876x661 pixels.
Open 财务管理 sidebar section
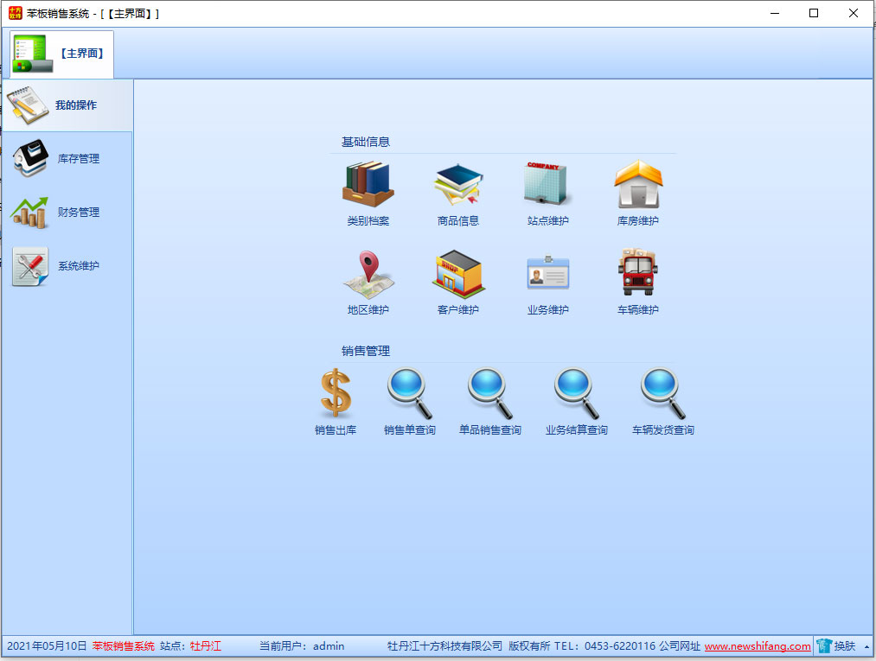click(67, 213)
